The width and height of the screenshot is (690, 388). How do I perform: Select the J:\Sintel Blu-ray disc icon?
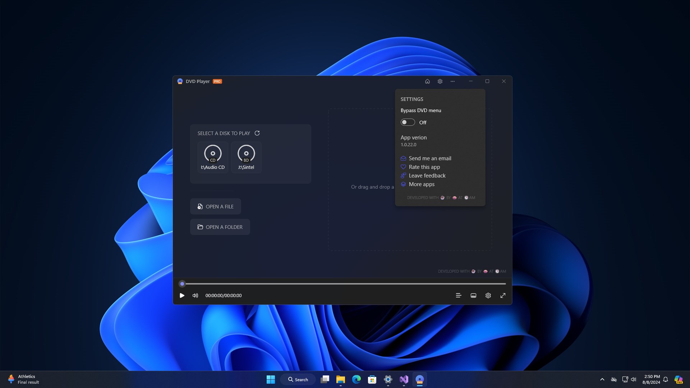click(246, 157)
